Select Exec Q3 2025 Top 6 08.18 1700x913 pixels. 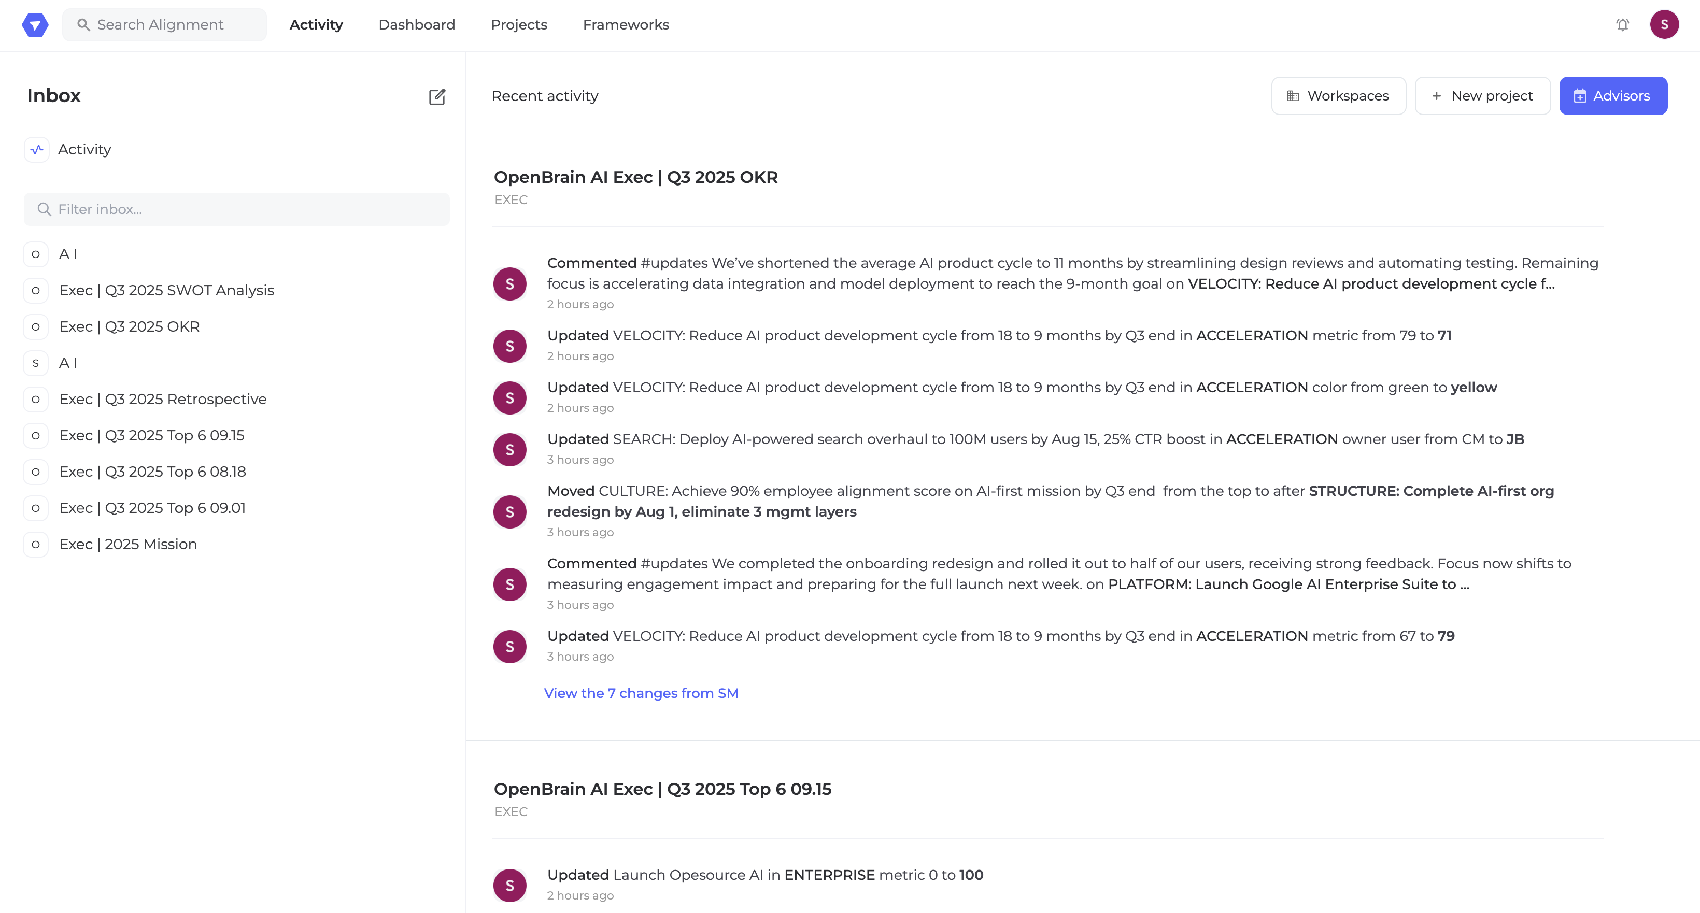[x=152, y=472]
